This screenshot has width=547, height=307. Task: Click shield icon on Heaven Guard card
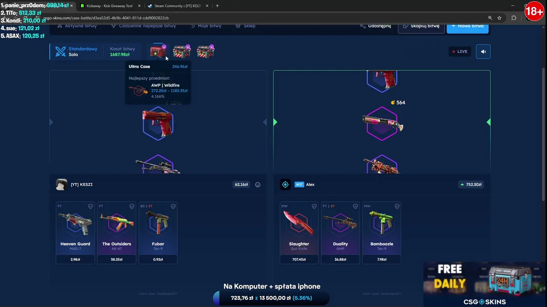click(90, 206)
